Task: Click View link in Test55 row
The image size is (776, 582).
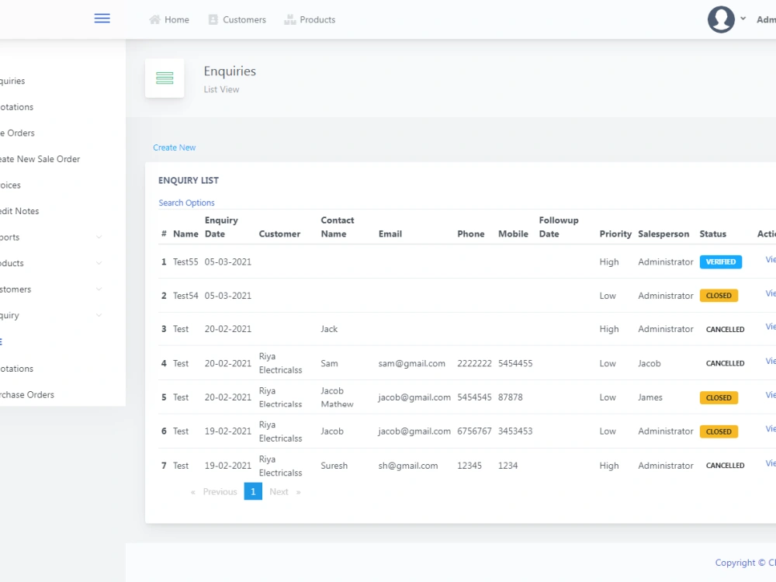Action: pos(771,259)
